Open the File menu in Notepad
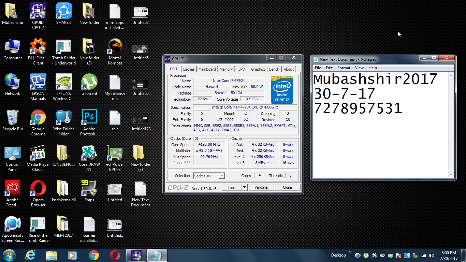 318,68
